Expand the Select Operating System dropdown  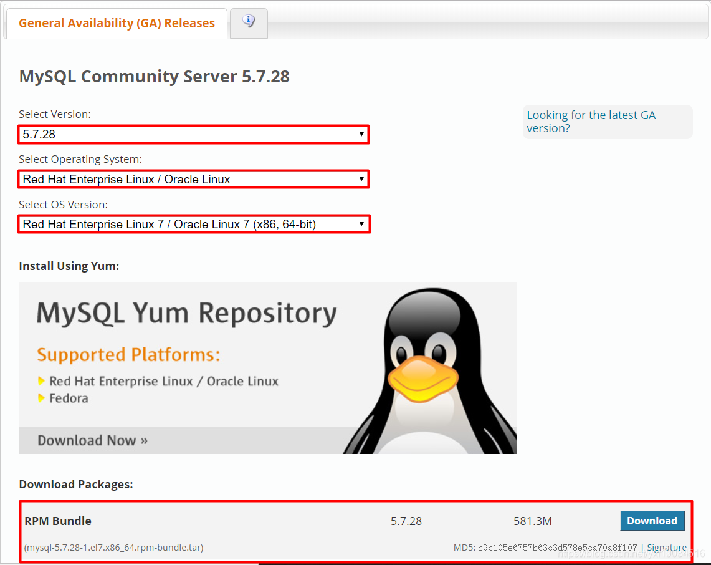click(194, 179)
